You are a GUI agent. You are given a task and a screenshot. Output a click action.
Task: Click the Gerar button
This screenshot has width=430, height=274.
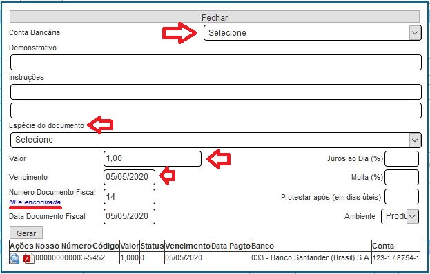click(26, 233)
